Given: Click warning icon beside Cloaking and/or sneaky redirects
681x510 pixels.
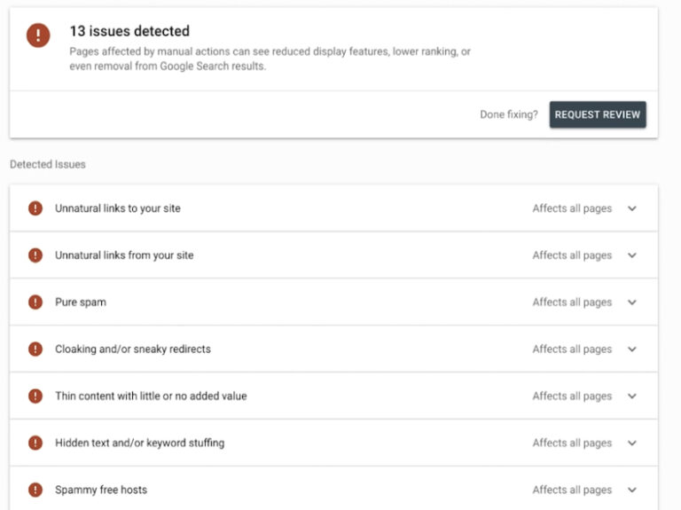Looking at the screenshot, I should pyautogui.click(x=35, y=349).
